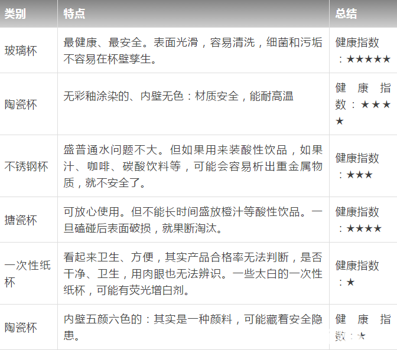This screenshot has height=350, width=397.
Task: Click the 特点 column header
Action: point(74,14)
